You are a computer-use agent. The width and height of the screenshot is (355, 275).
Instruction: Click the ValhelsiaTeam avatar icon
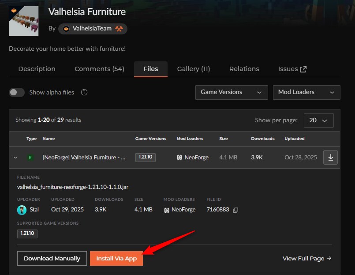[66, 29]
